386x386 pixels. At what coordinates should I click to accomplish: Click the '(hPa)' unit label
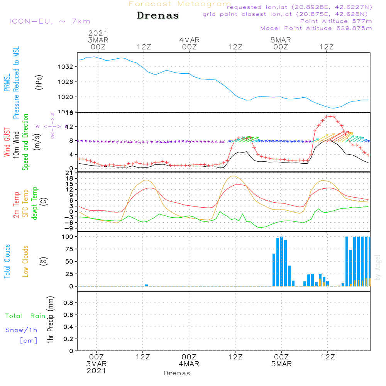pos(39,82)
